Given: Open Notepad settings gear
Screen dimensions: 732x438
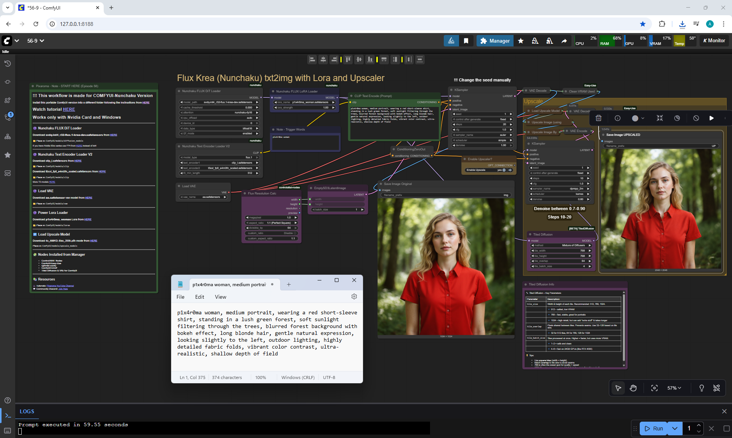Looking at the screenshot, I should 354,296.
